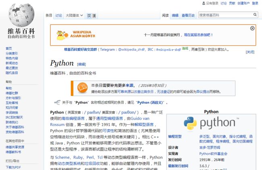This screenshot has height=170, width=262.
Task: Open the Python软件基金会 infobox link
Action: tap(213, 153)
